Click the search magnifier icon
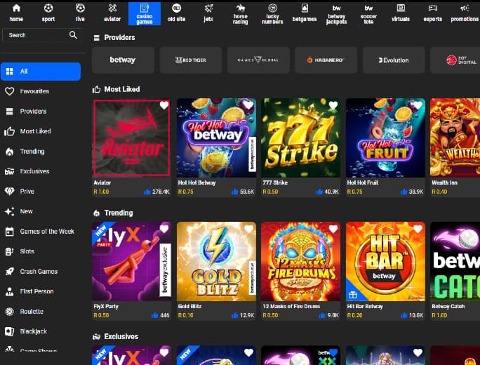This screenshot has width=480, height=365. [73, 35]
